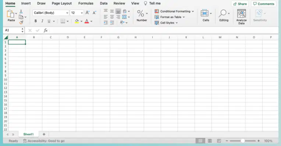Select the Center horizontal alignment icon
The image size is (281, 146).
tap(112, 17)
